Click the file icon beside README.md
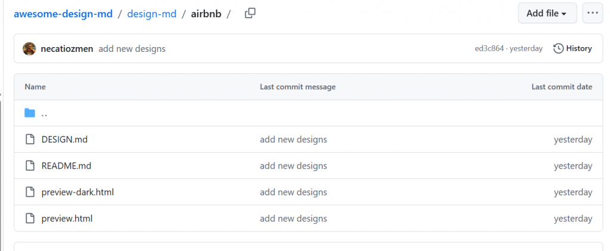 (30, 166)
